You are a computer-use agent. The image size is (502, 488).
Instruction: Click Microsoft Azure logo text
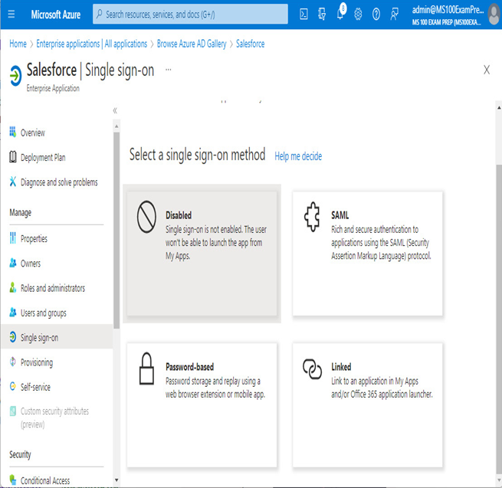[x=55, y=15]
